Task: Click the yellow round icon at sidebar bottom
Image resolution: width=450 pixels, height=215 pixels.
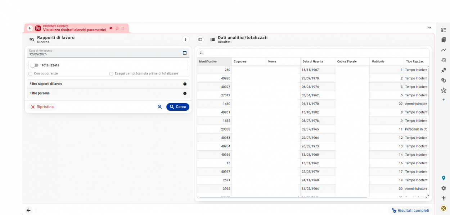Action: [444, 208]
